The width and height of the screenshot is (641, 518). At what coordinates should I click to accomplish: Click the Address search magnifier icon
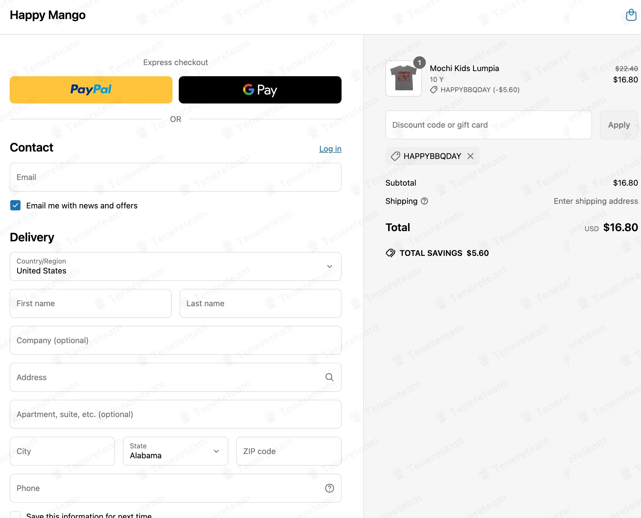(x=329, y=377)
